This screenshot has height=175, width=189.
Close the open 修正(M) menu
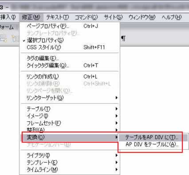[31, 17]
